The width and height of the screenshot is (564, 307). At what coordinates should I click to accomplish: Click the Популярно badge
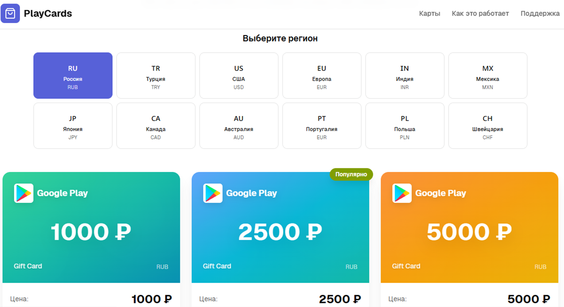coord(351,174)
